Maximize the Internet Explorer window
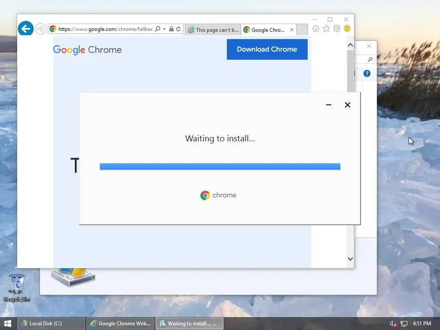This screenshot has height=330, width=440. (330, 19)
